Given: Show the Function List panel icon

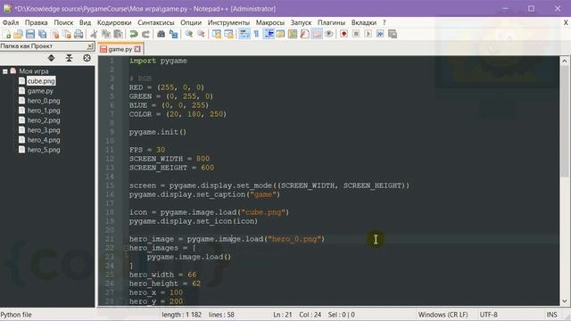Looking at the screenshot, I should 305,34.
